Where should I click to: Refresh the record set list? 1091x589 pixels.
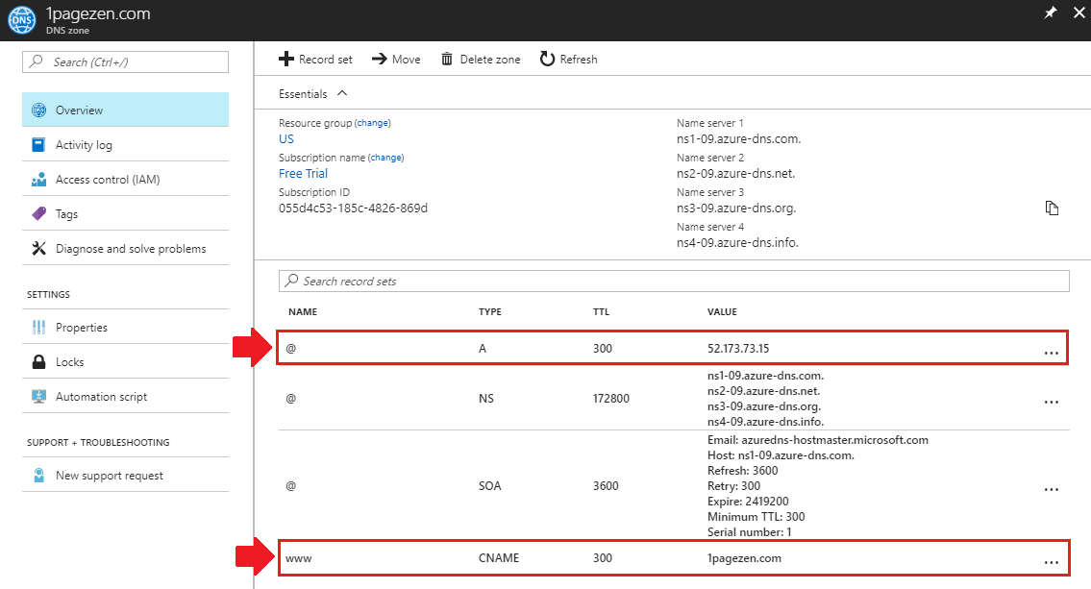click(x=568, y=60)
